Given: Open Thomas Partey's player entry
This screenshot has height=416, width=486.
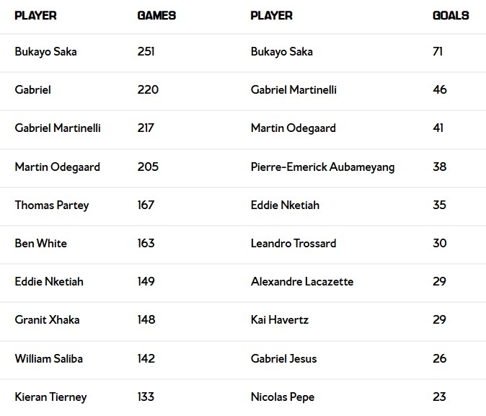Looking at the screenshot, I should pyautogui.click(x=52, y=205).
